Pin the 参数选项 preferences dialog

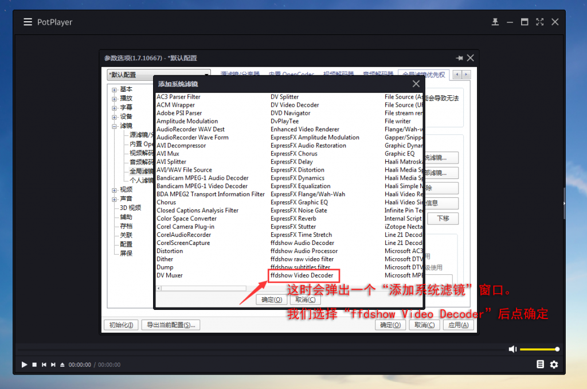(459, 58)
